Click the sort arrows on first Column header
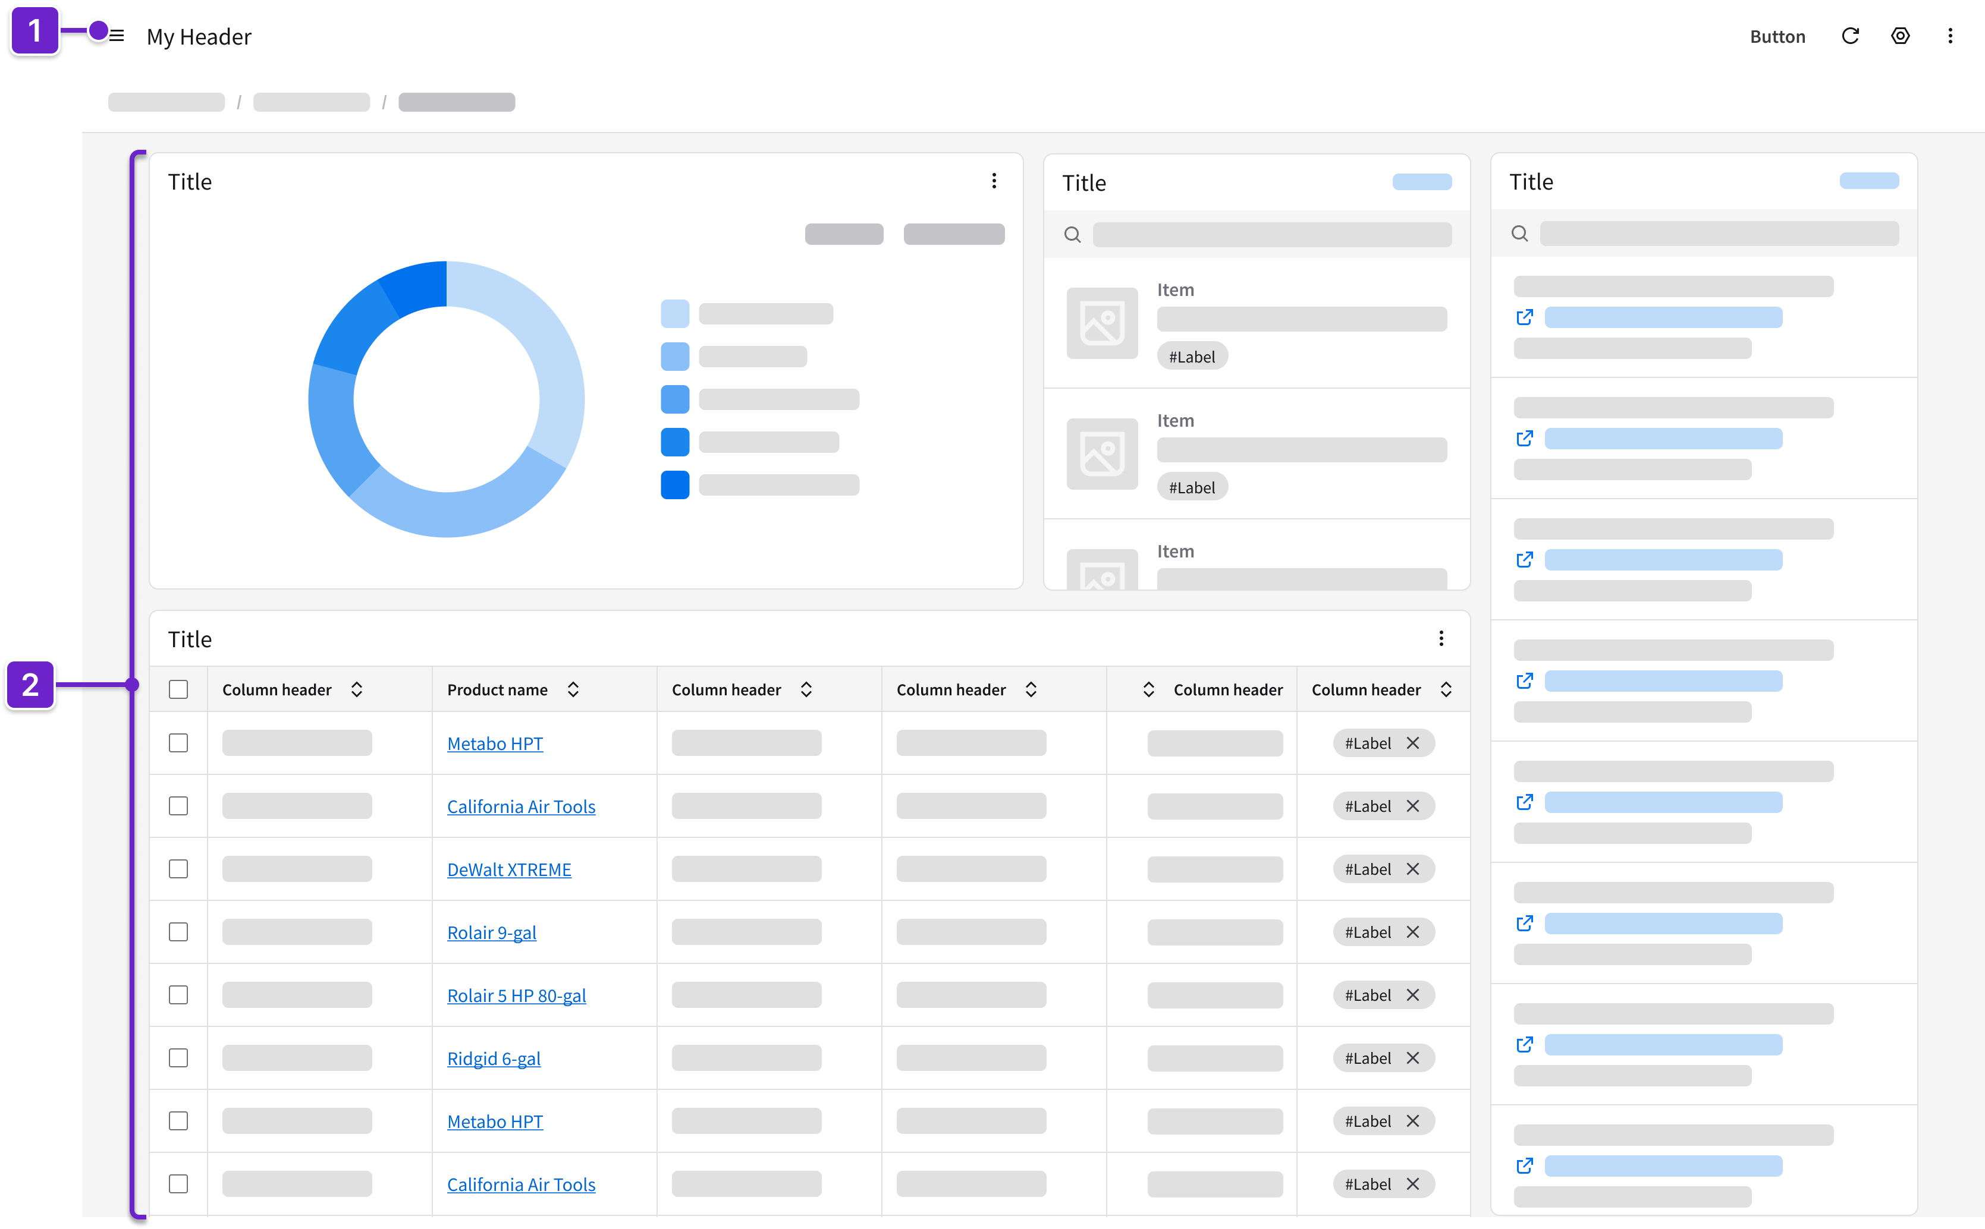 click(357, 689)
